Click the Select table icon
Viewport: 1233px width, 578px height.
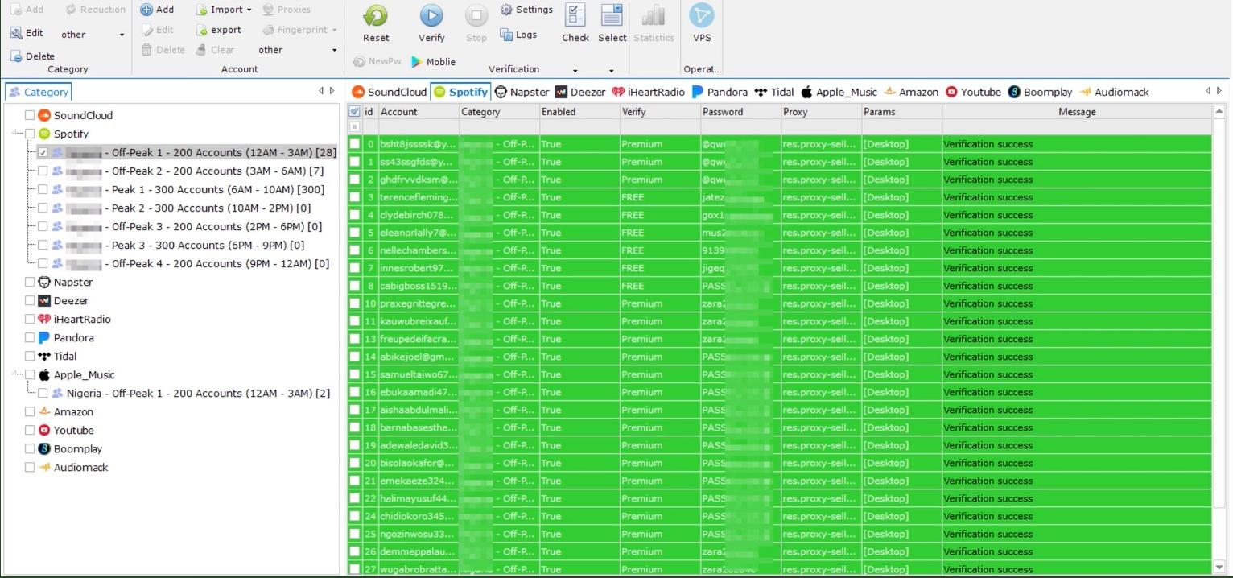pyautogui.click(x=612, y=16)
